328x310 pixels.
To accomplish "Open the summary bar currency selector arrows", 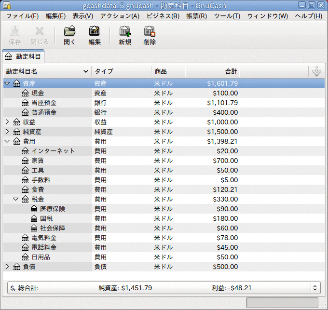I will (315, 288).
